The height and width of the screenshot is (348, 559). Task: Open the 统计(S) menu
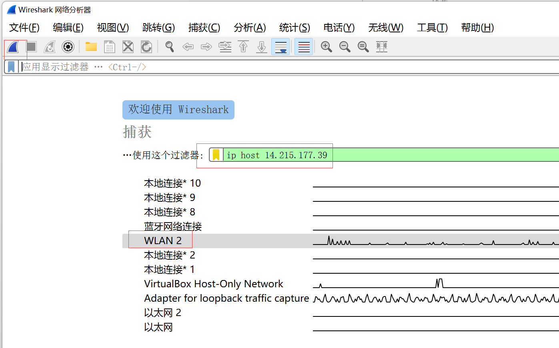coord(295,28)
